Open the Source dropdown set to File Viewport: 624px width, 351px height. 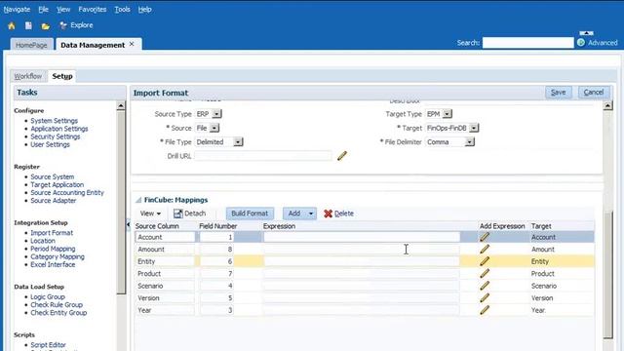[x=214, y=128]
